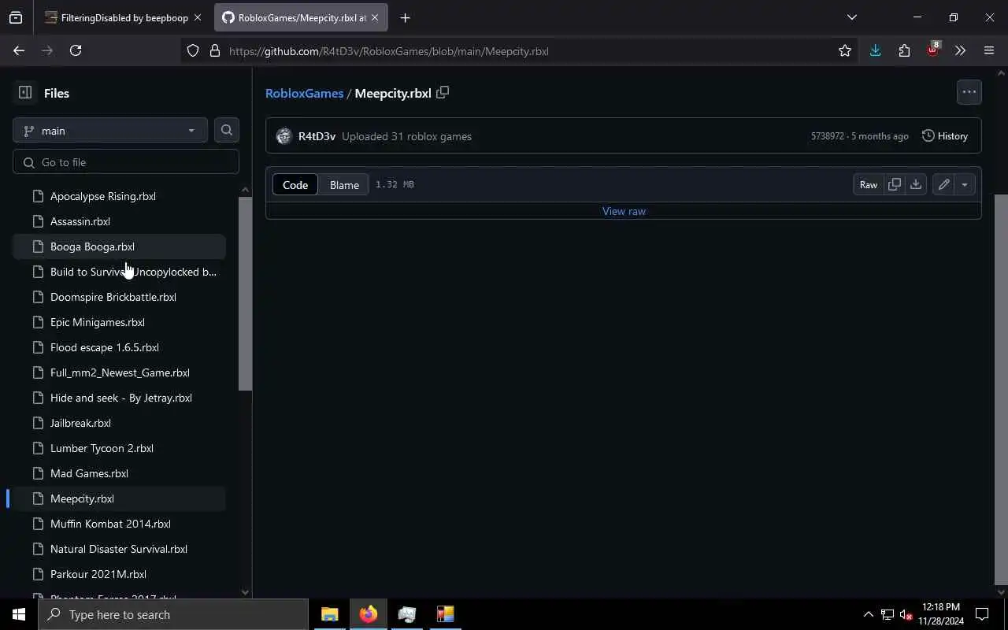The image size is (1008, 630).
Task: Go to RobloxGames repository breadcrumb
Action: pyautogui.click(x=304, y=93)
